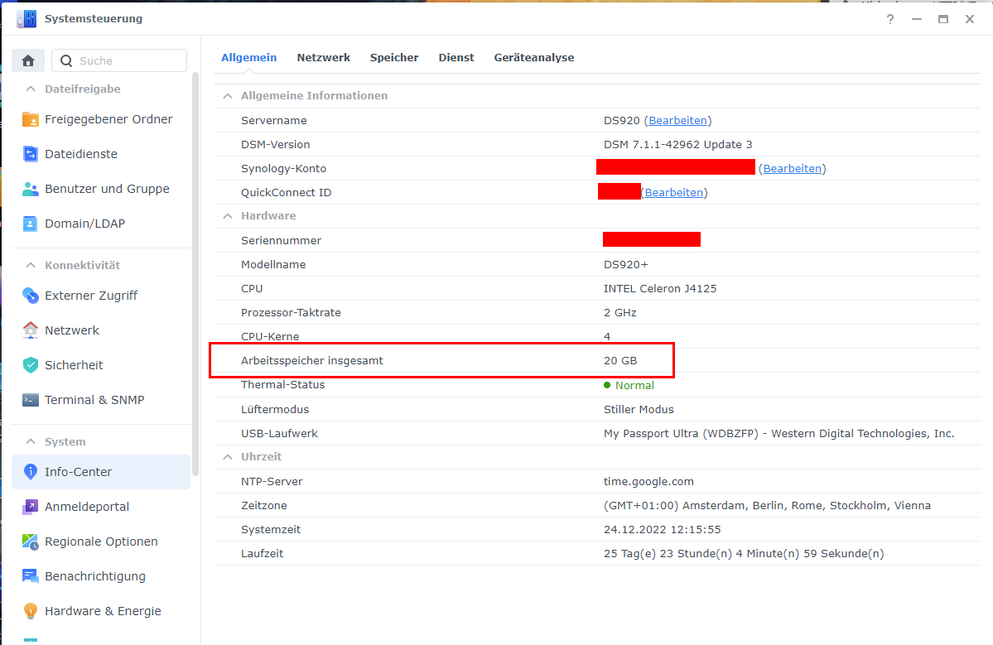Open the Speicher tab
993x645 pixels.
pyautogui.click(x=394, y=58)
